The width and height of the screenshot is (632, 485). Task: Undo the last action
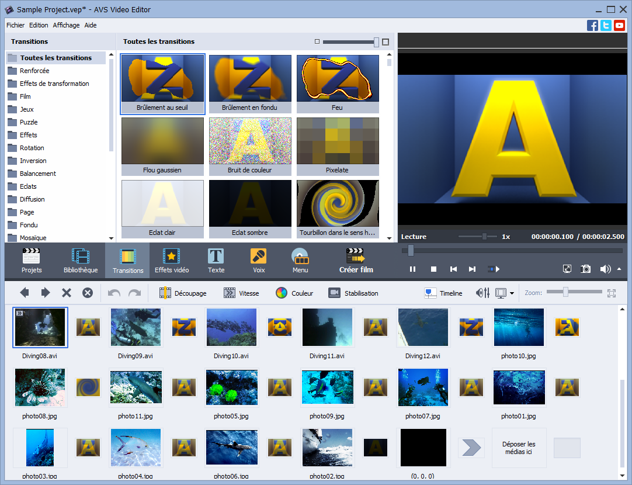[114, 293]
